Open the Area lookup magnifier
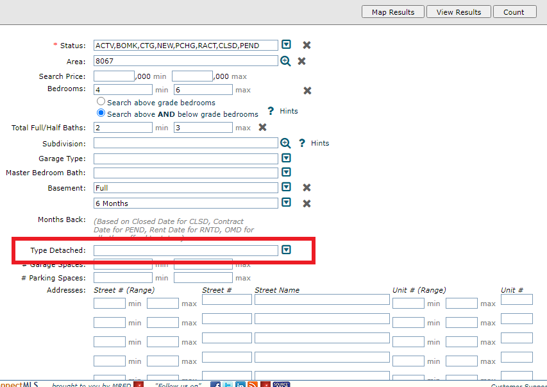The height and width of the screenshot is (387, 547). [x=285, y=61]
